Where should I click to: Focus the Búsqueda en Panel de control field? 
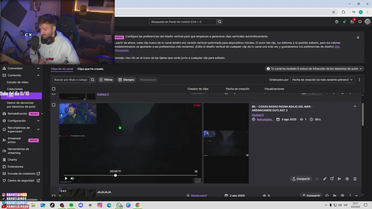coord(183,22)
